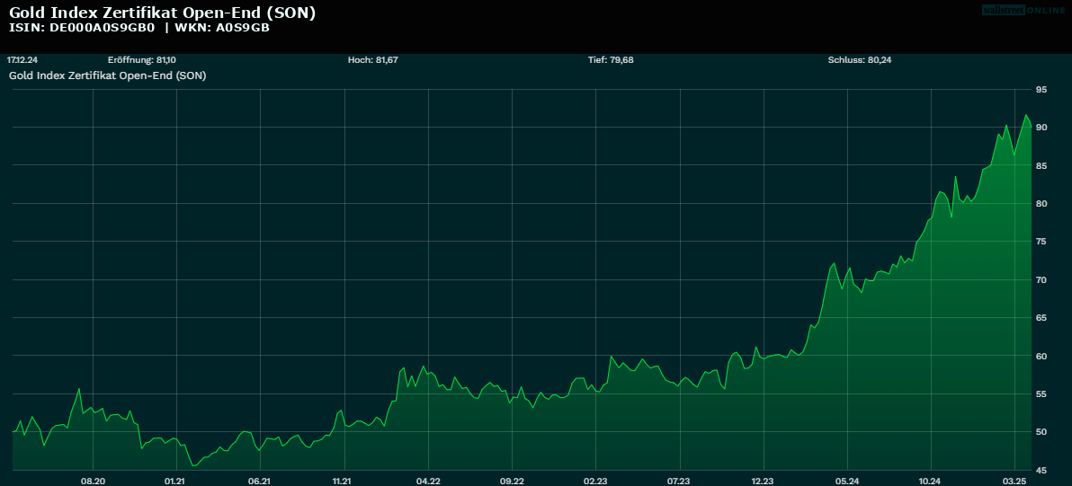This screenshot has height=486, width=1072.
Task: Click the y-axis label 90
Action: click(x=1041, y=128)
